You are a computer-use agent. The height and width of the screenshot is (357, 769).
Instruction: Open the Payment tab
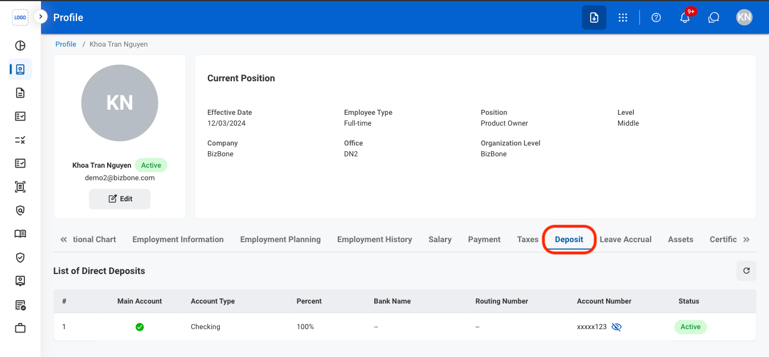(x=484, y=239)
